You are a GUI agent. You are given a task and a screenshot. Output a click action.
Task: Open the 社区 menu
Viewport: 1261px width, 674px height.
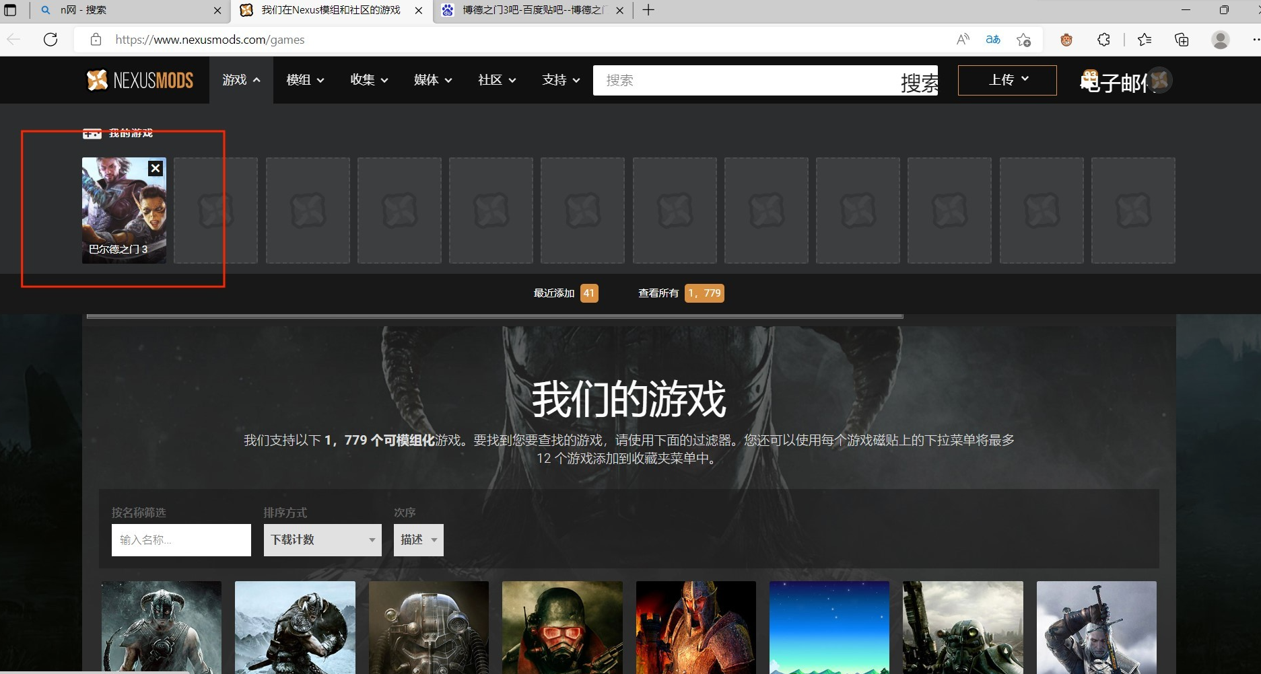tap(497, 80)
